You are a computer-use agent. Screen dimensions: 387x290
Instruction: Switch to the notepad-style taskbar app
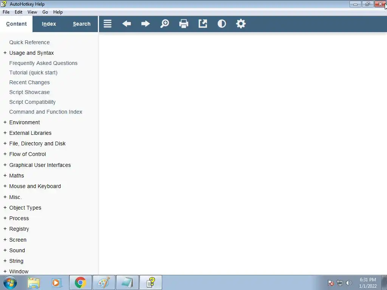click(x=127, y=282)
